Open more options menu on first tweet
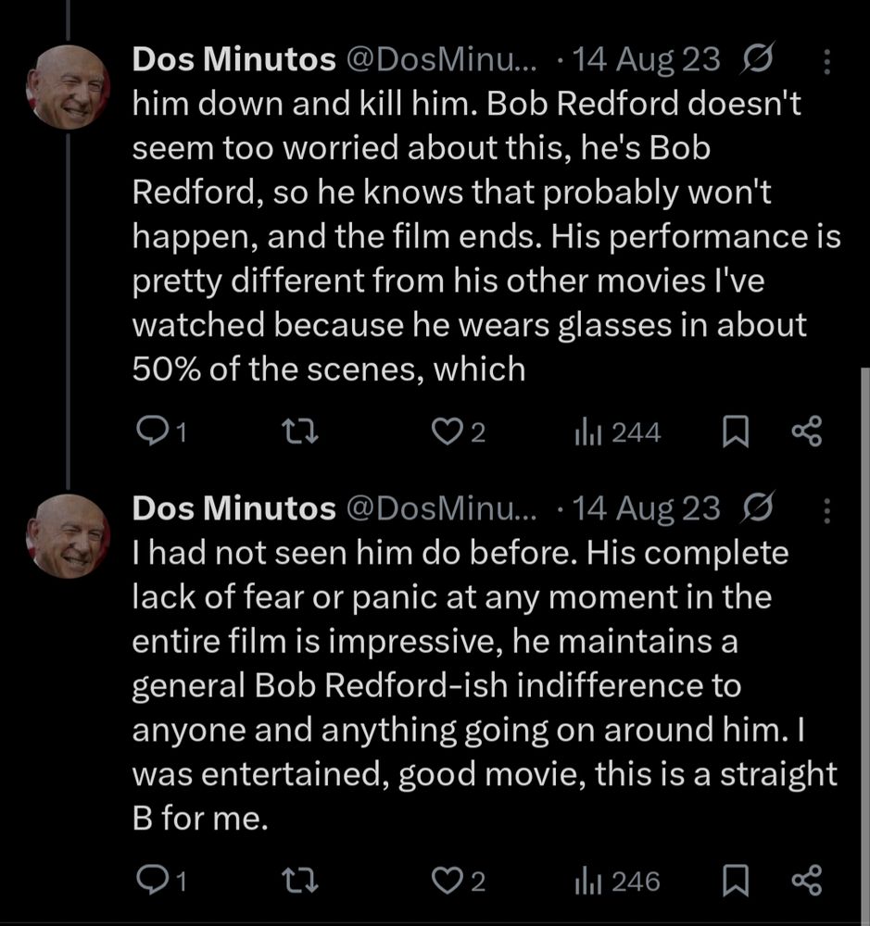Image resolution: width=870 pixels, height=926 pixels. pyautogui.click(x=826, y=61)
